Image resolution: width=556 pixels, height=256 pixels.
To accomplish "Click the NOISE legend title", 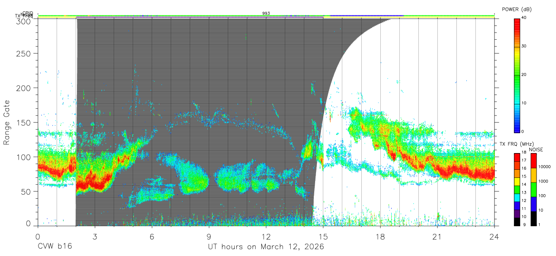I will [536, 149].
